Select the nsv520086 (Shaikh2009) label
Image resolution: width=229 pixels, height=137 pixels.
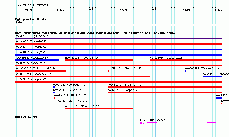(125, 68)
